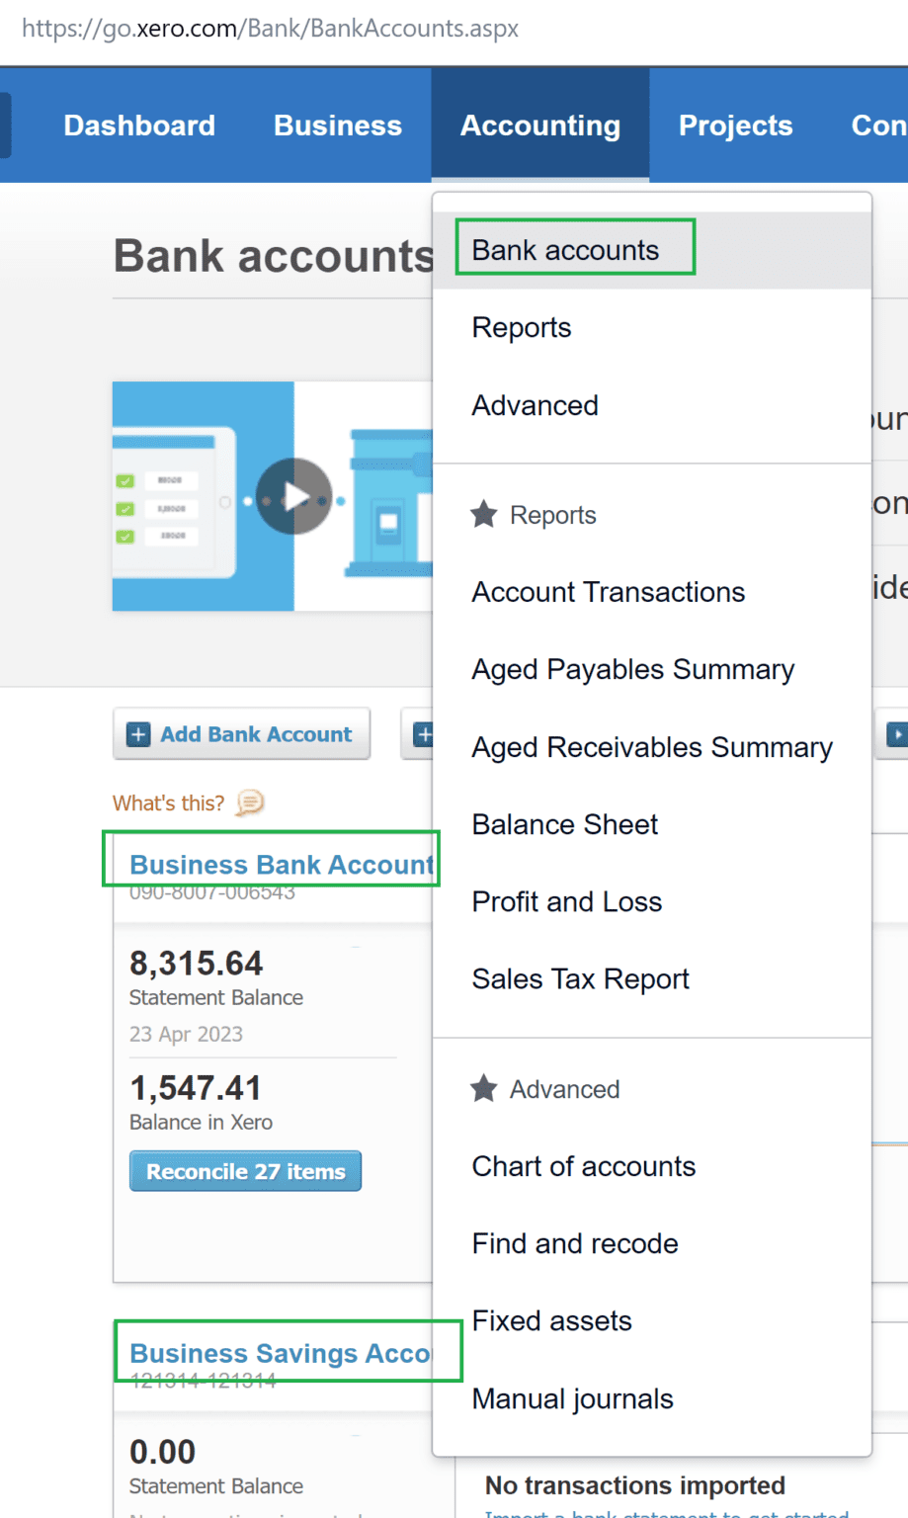The image size is (908, 1518).
Task: Open the Business dropdown menu
Action: [x=337, y=125]
